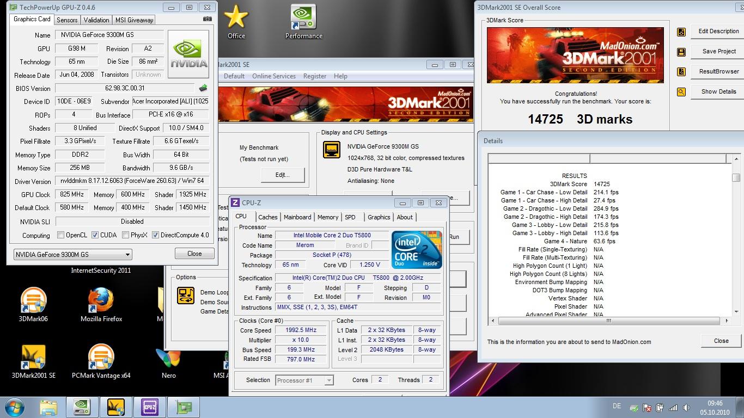Enable the OpenCL checkbox
The width and height of the screenshot is (744, 418).
coord(61,235)
